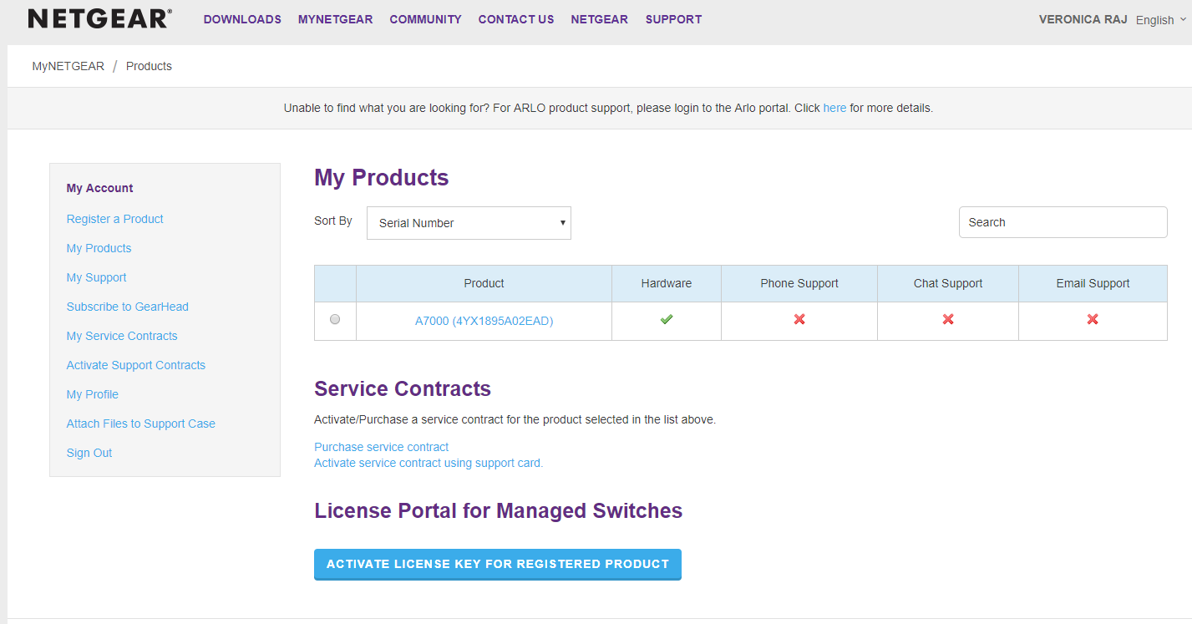Open the Sort By Serial Number dropdown

[469, 223]
